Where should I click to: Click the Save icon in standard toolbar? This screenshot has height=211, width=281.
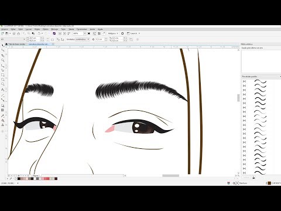pyautogui.click(x=14, y=33)
